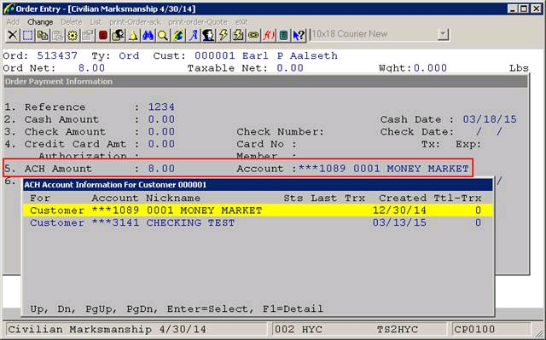Click the yellow bell icon
This screenshot has width=546, height=340.
133,35
